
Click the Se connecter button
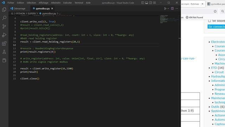[216, 27]
